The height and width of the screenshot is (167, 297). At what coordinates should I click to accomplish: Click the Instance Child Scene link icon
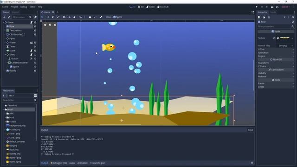pyautogui.click(x=9, y=17)
